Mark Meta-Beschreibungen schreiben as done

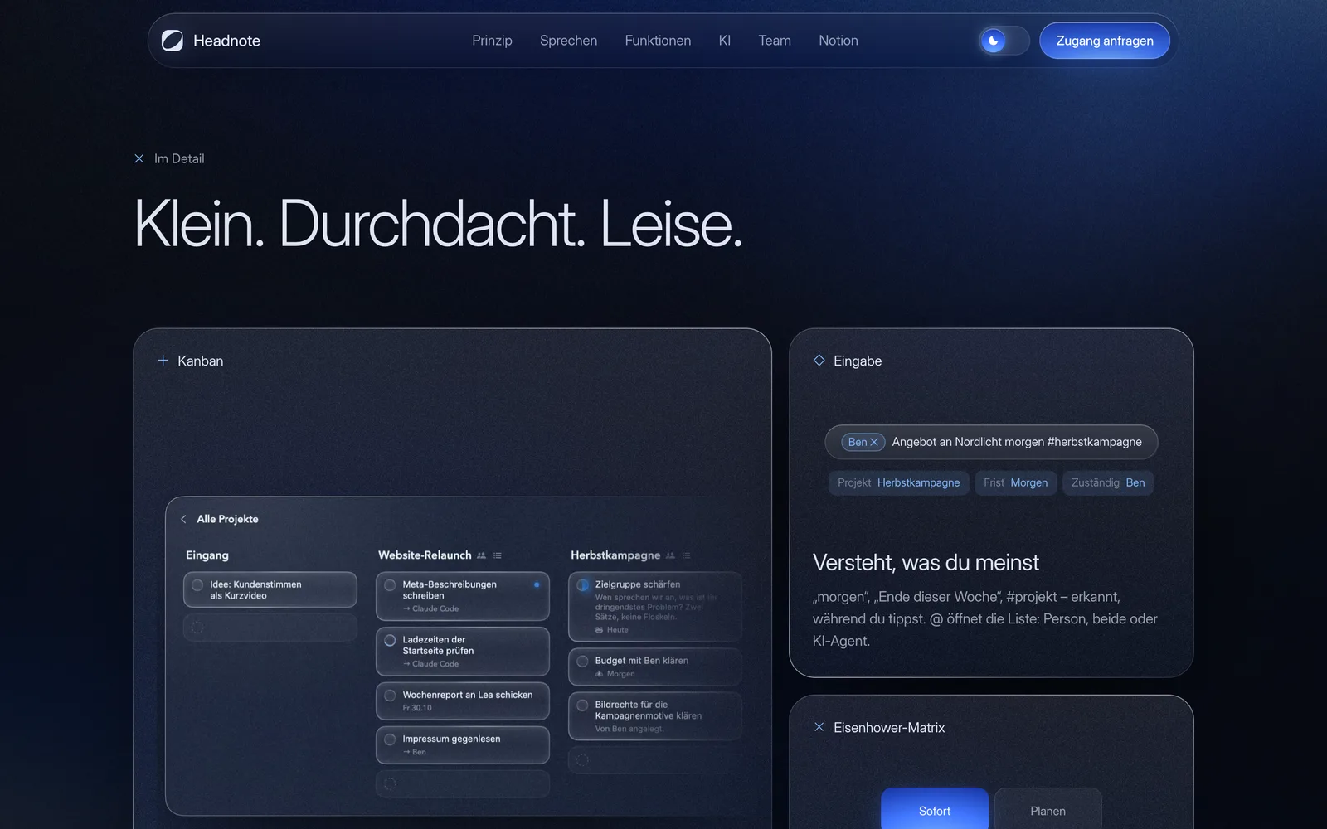[390, 585]
